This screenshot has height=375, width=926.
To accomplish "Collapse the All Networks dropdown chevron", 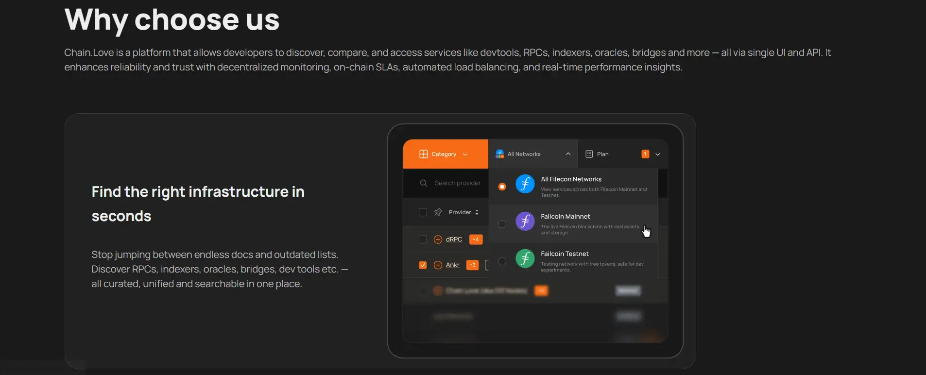I will pos(568,154).
